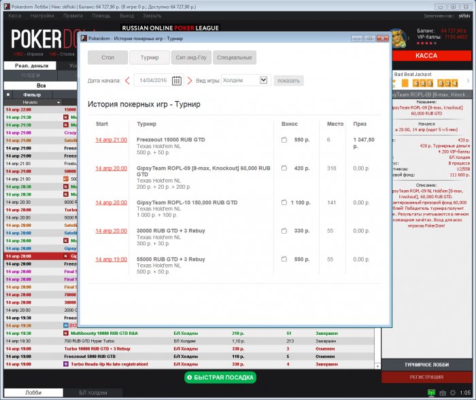
Task: Click the player avatar in lobby header
Action: 399,39
